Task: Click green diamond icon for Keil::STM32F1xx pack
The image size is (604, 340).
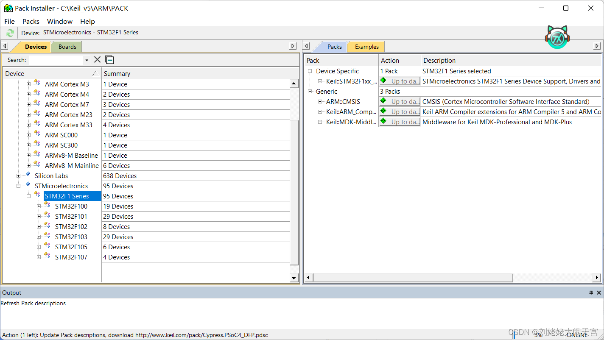Action: (383, 81)
